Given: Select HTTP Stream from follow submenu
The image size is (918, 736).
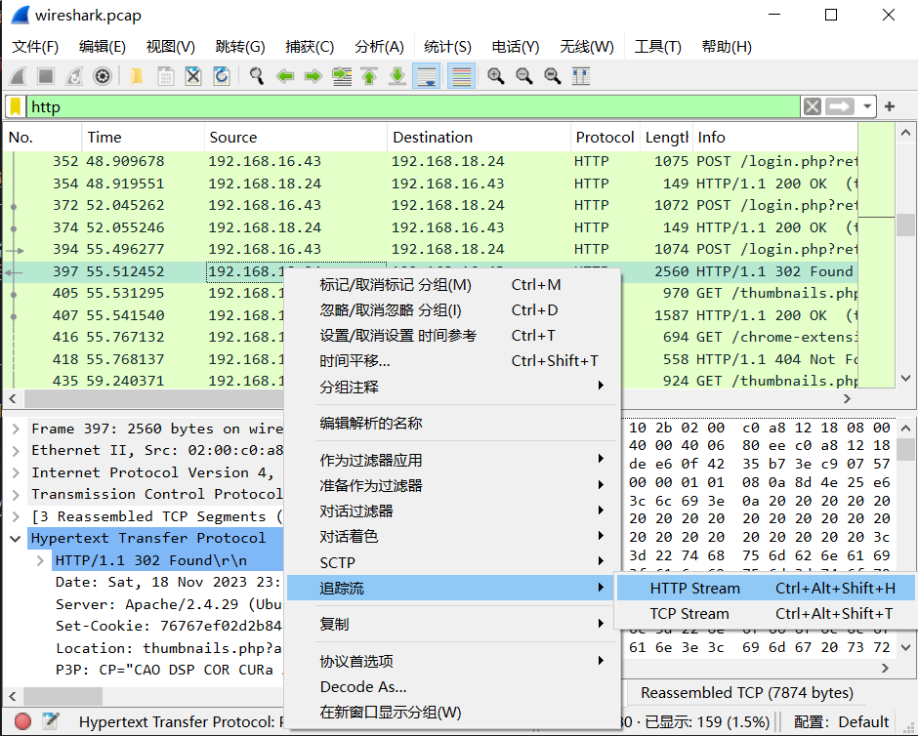Looking at the screenshot, I should click(x=694, y=588).
